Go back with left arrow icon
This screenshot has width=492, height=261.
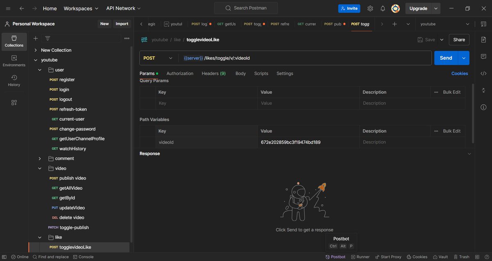click(x=21, y=8)
